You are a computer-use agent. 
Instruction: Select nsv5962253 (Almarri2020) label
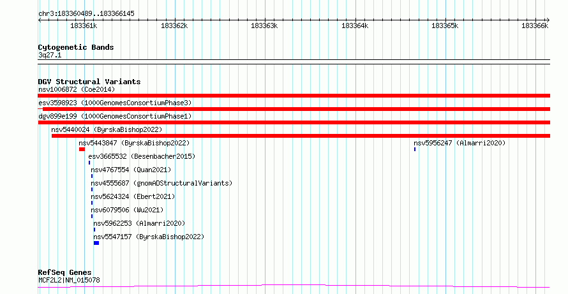click(139, 223)
